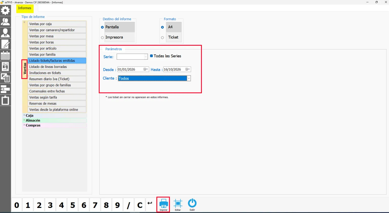Image resolution: width=389 pixels, height=213 pixels.
Task: Click the Imprimir printer icon
Action: click(x=164, y=205)
